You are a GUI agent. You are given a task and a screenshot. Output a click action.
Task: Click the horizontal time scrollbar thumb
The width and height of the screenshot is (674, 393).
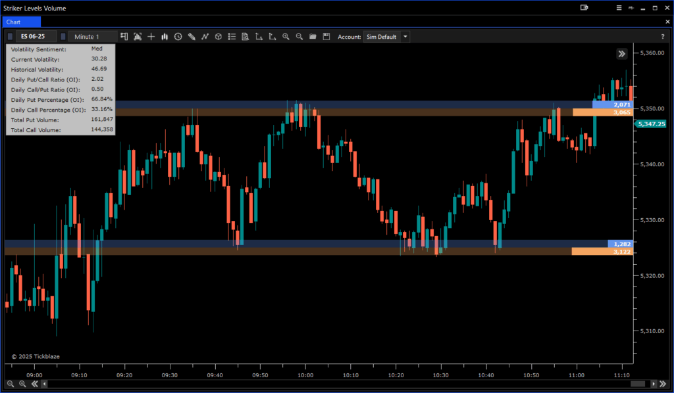pyautogui.click(x=637, y=384)
